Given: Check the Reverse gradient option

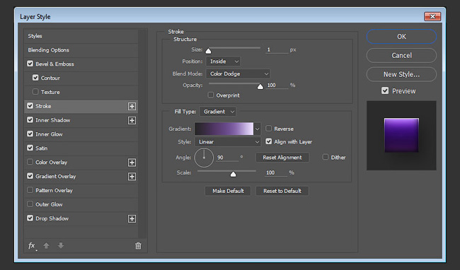Looking at the screenshot, I should (x=268, y=129).
